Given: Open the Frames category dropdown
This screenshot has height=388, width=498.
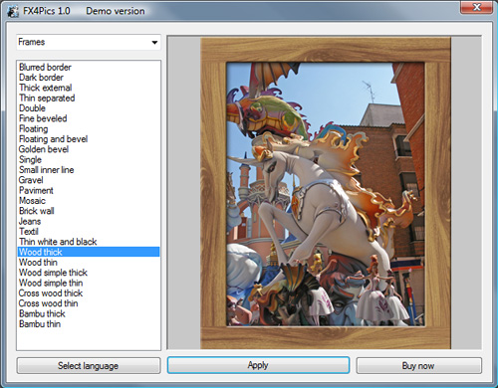Looking at the screenshot, I should (x=89, y=42).
